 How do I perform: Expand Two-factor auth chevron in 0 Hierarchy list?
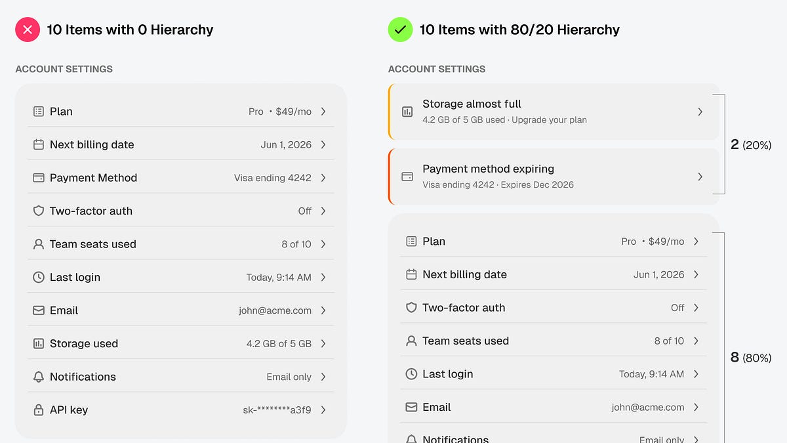tap(323, 211)
